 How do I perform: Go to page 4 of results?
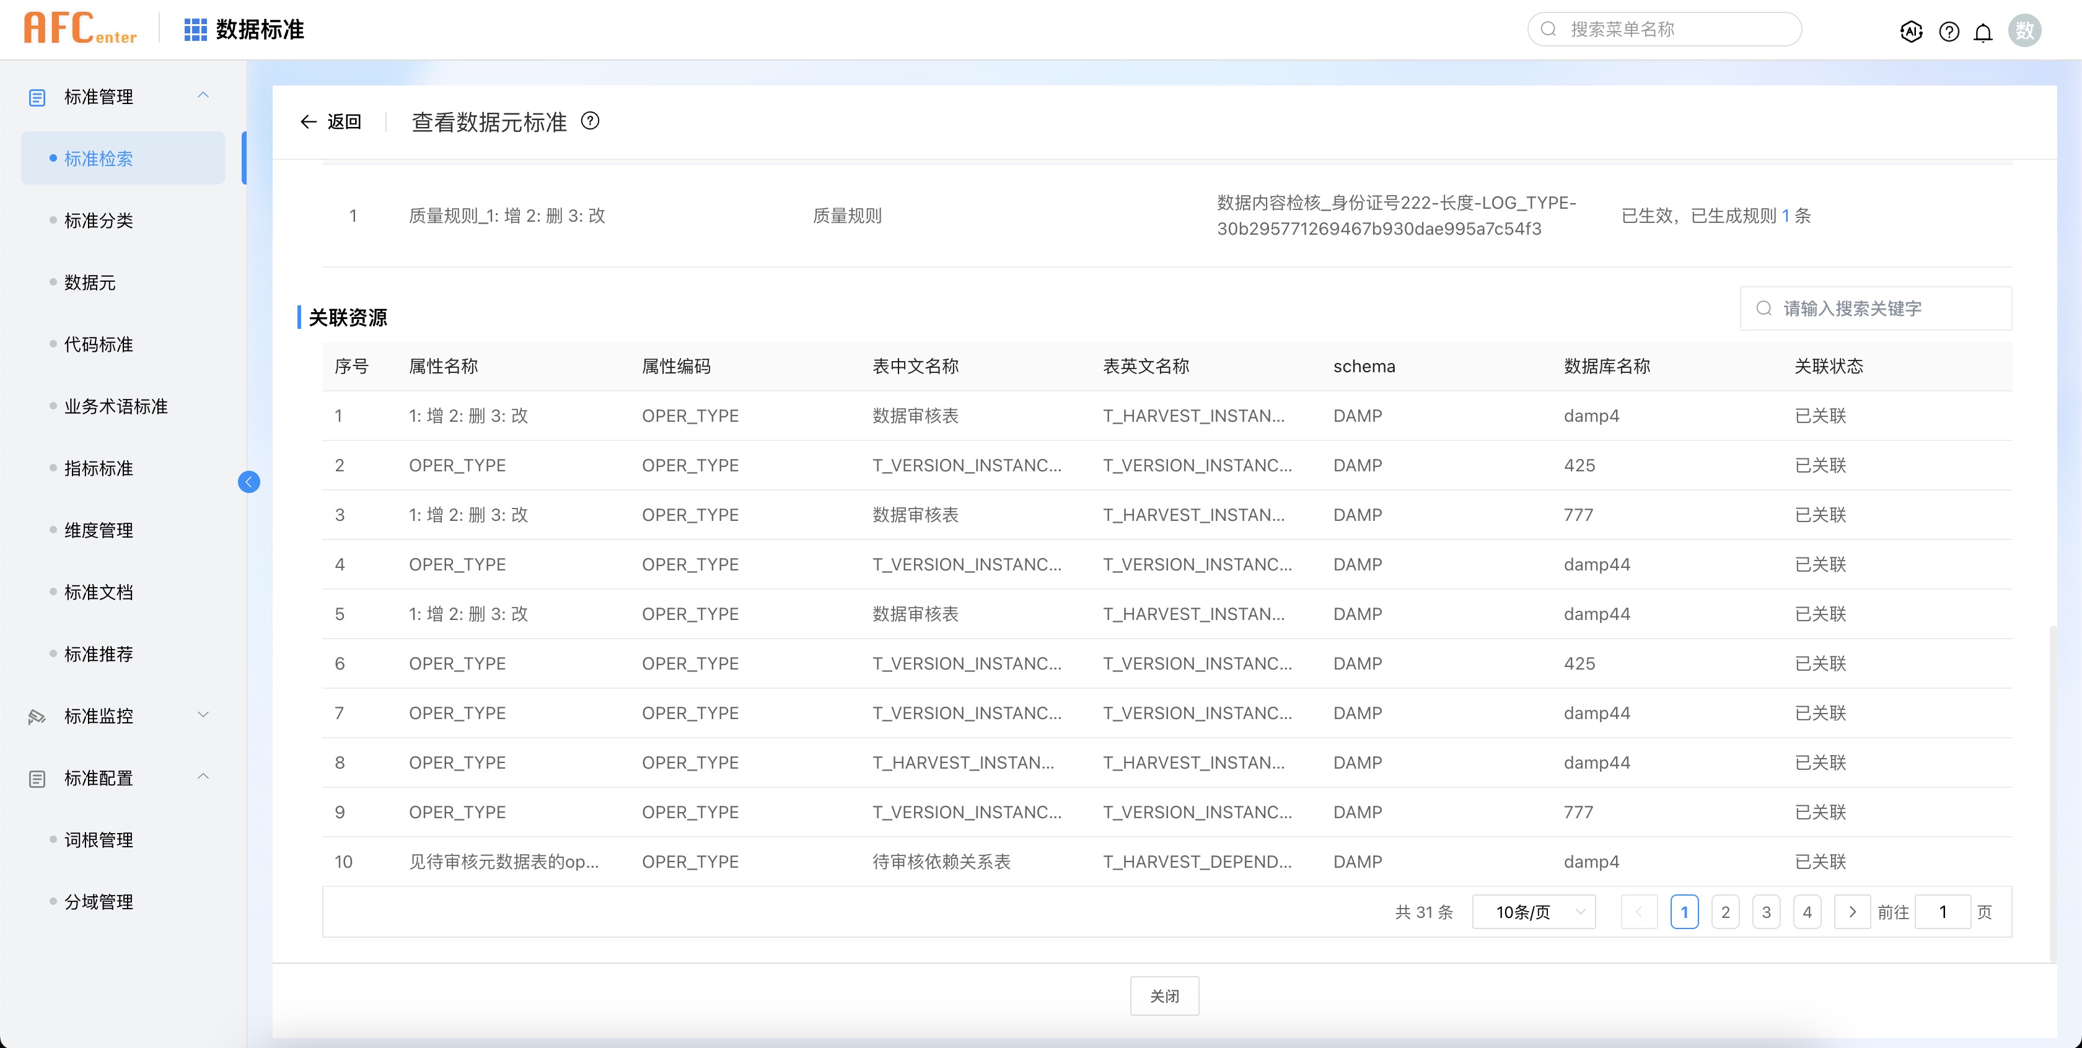click(1807, 912)
